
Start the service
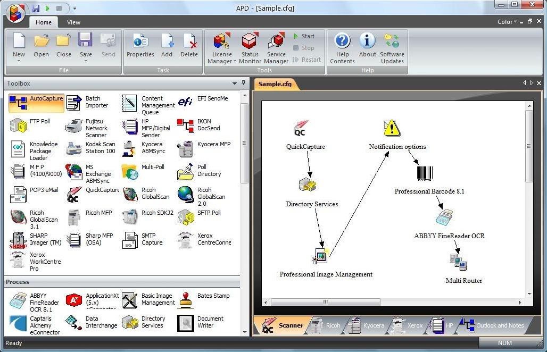click(304, 36)
